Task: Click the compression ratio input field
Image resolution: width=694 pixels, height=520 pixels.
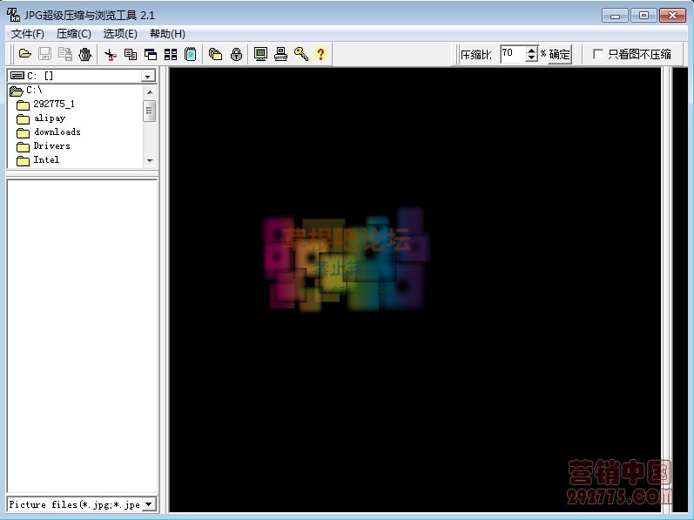Action: [512, 54]
